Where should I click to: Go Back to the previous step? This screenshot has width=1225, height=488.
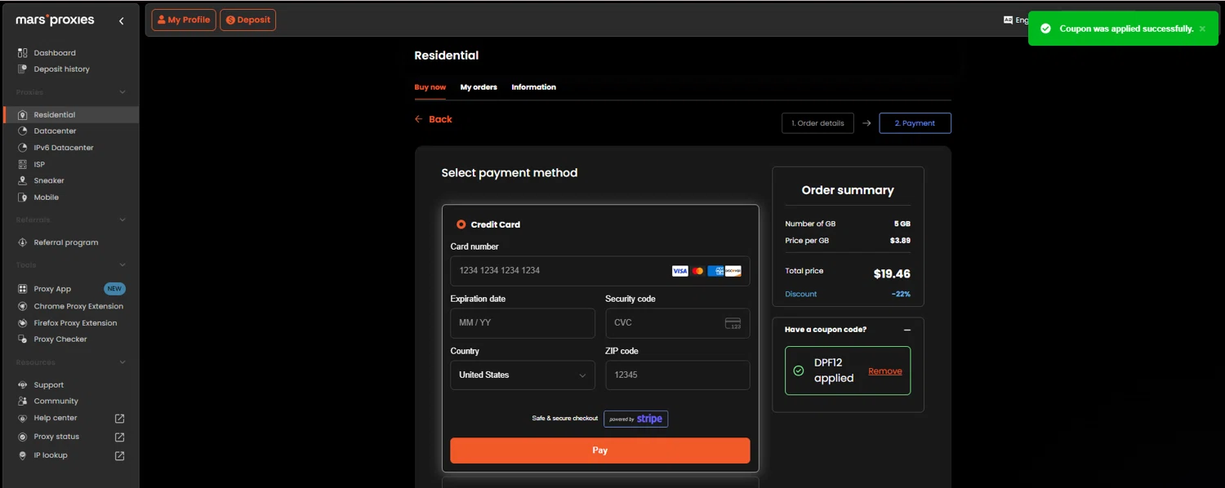(x=434, y=119)
